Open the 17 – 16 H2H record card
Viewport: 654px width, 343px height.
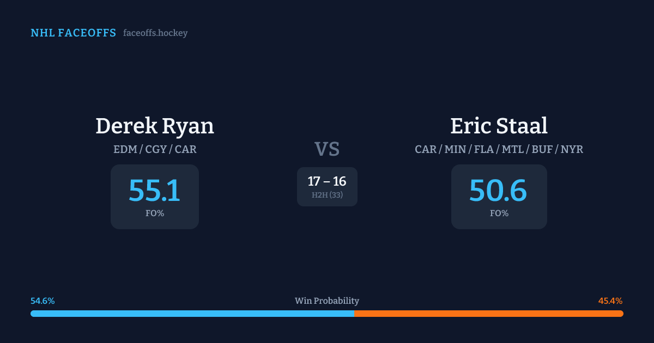coord(327,187)
